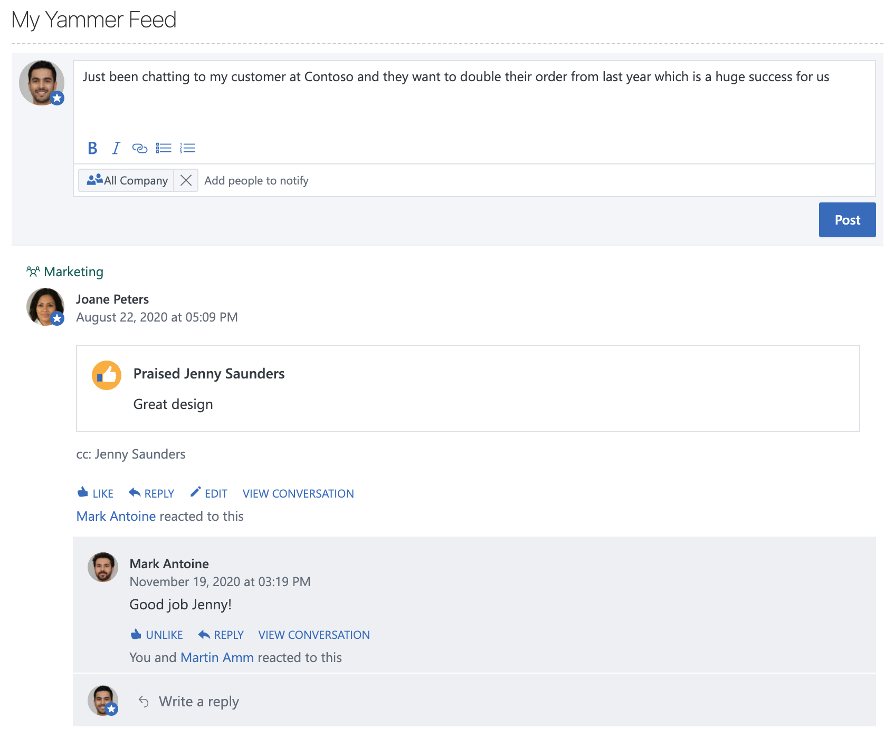Open Joane Peters' profile picture
This screenshot has width=894, height=739.
coord(45,307)
